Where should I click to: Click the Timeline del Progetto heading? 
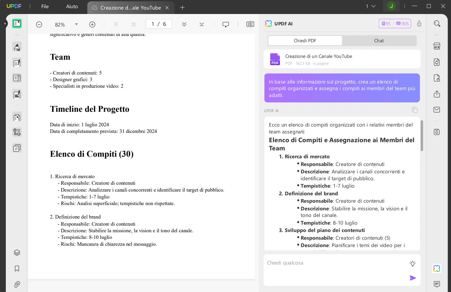coord(89,109)
